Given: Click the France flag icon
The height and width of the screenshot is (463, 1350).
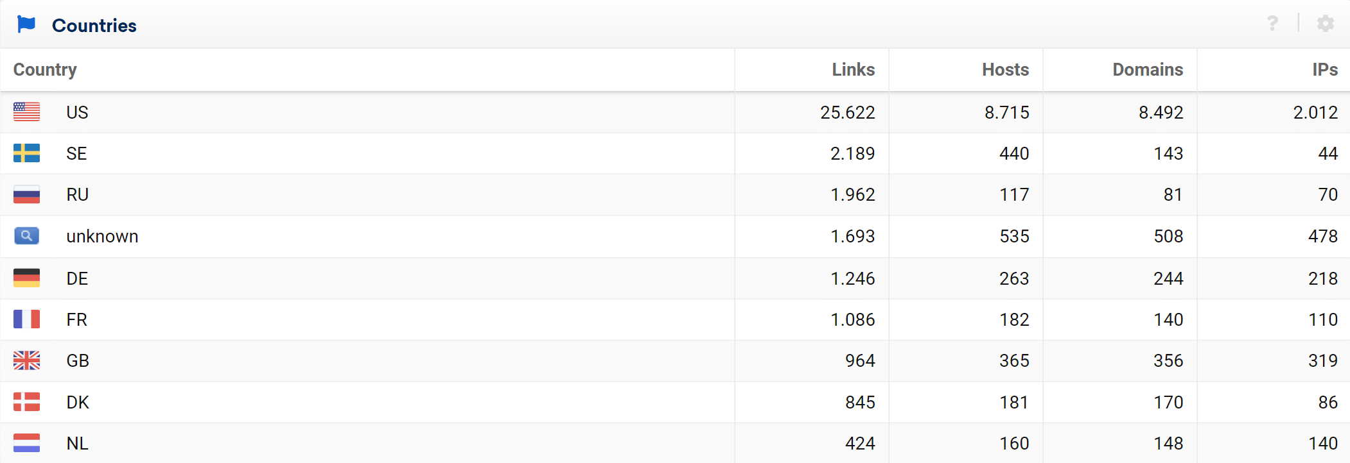Looking at the screenshot, I should click(27, 319).
